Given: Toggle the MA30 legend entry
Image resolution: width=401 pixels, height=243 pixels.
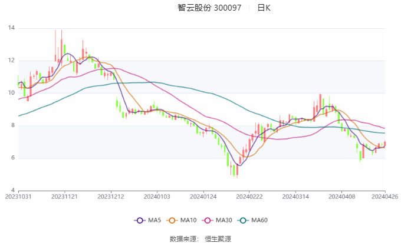Looking at the screenshot, I should pos(217,220).
